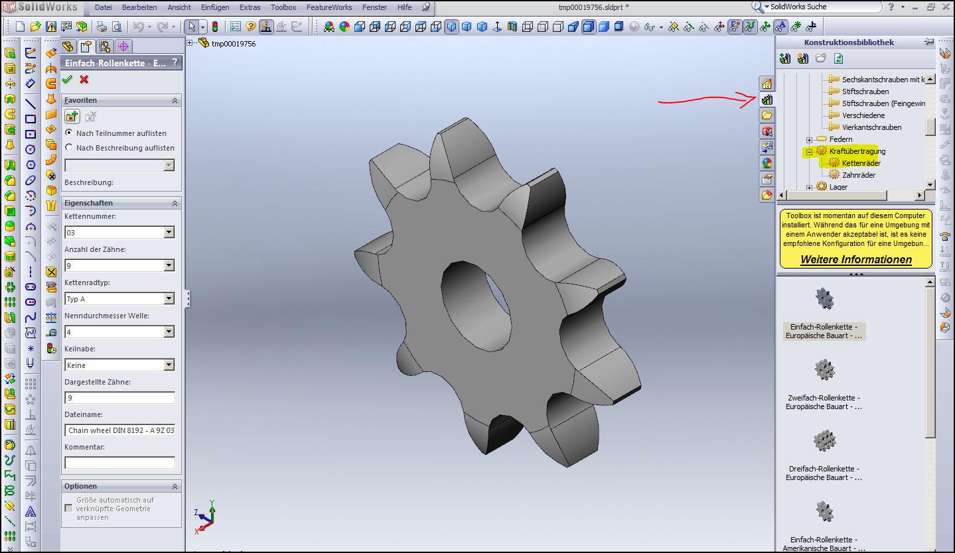
Task: Open the Keilnabe dropdown
Action: coord(169,365)
